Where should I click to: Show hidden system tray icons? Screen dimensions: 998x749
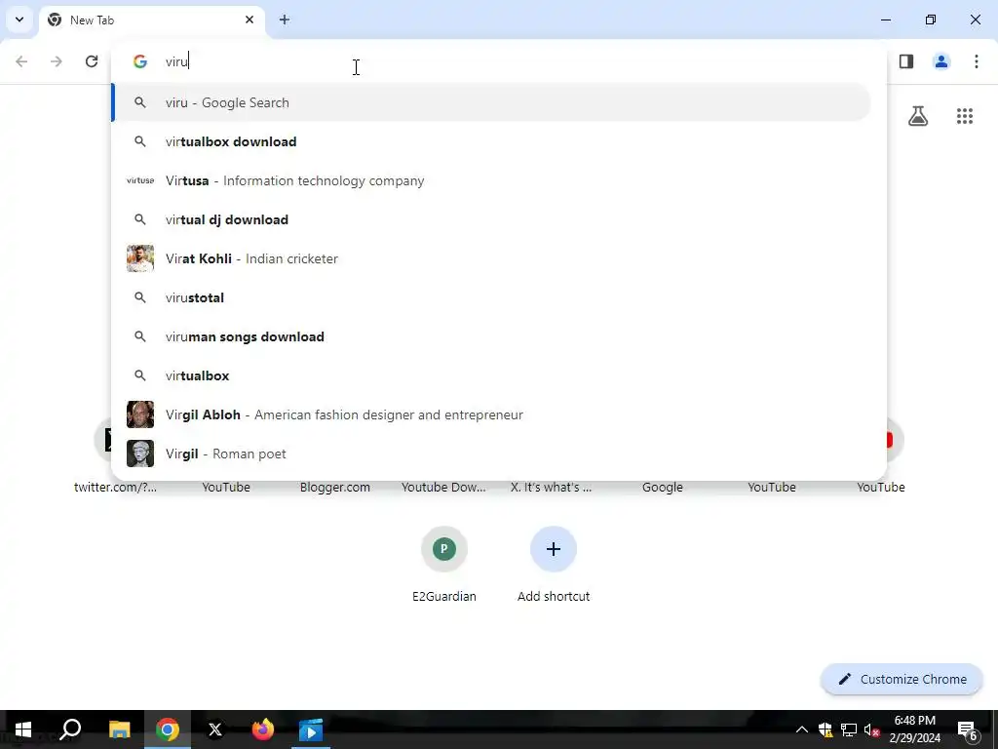(x=802, y=729)
